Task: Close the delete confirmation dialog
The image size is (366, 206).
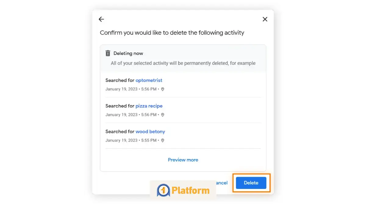Action: click(x=265, y=19)
